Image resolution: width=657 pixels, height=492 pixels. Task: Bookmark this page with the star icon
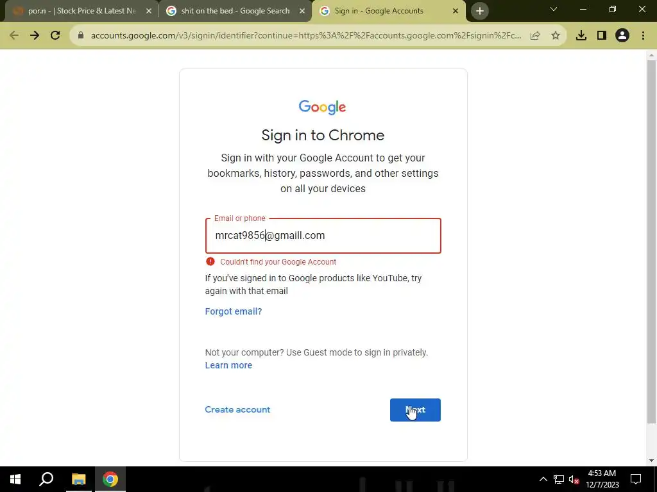pos(556,36)
